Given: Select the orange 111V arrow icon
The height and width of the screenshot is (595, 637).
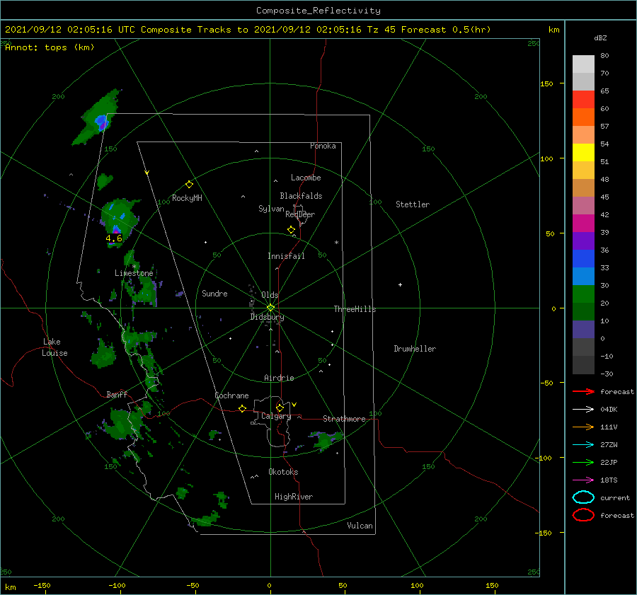Looking at the screenshot, I should (x=583, y=427).
